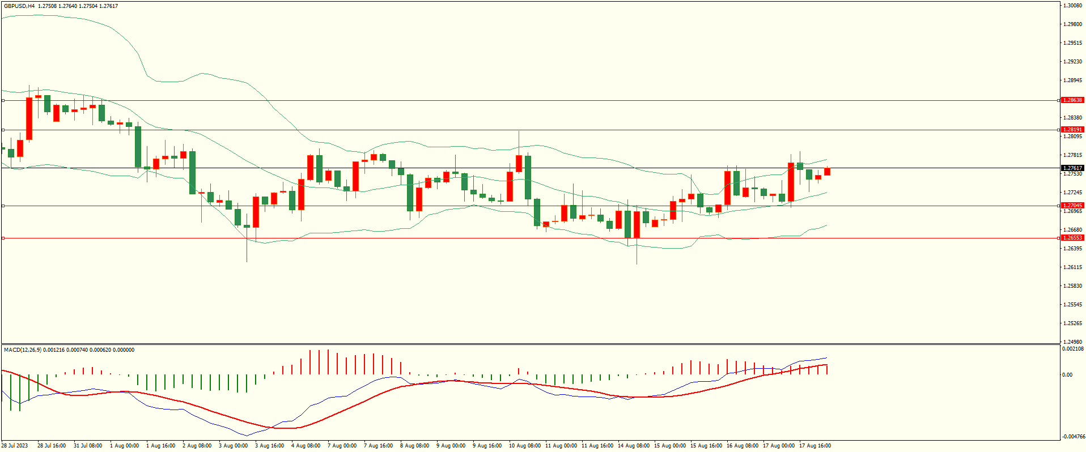The width and height of the screenshot is (1086, 452).
Task: Click the 31 Jul 08:00 time label
Action: pos(88,446)
